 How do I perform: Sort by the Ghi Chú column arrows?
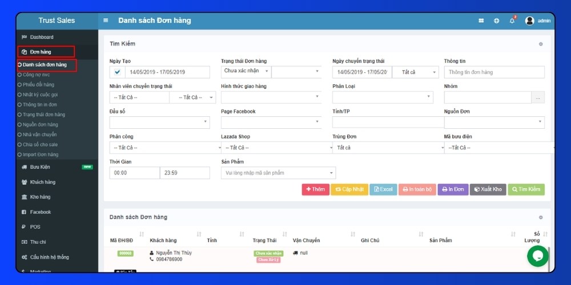[x=421, y=234]
